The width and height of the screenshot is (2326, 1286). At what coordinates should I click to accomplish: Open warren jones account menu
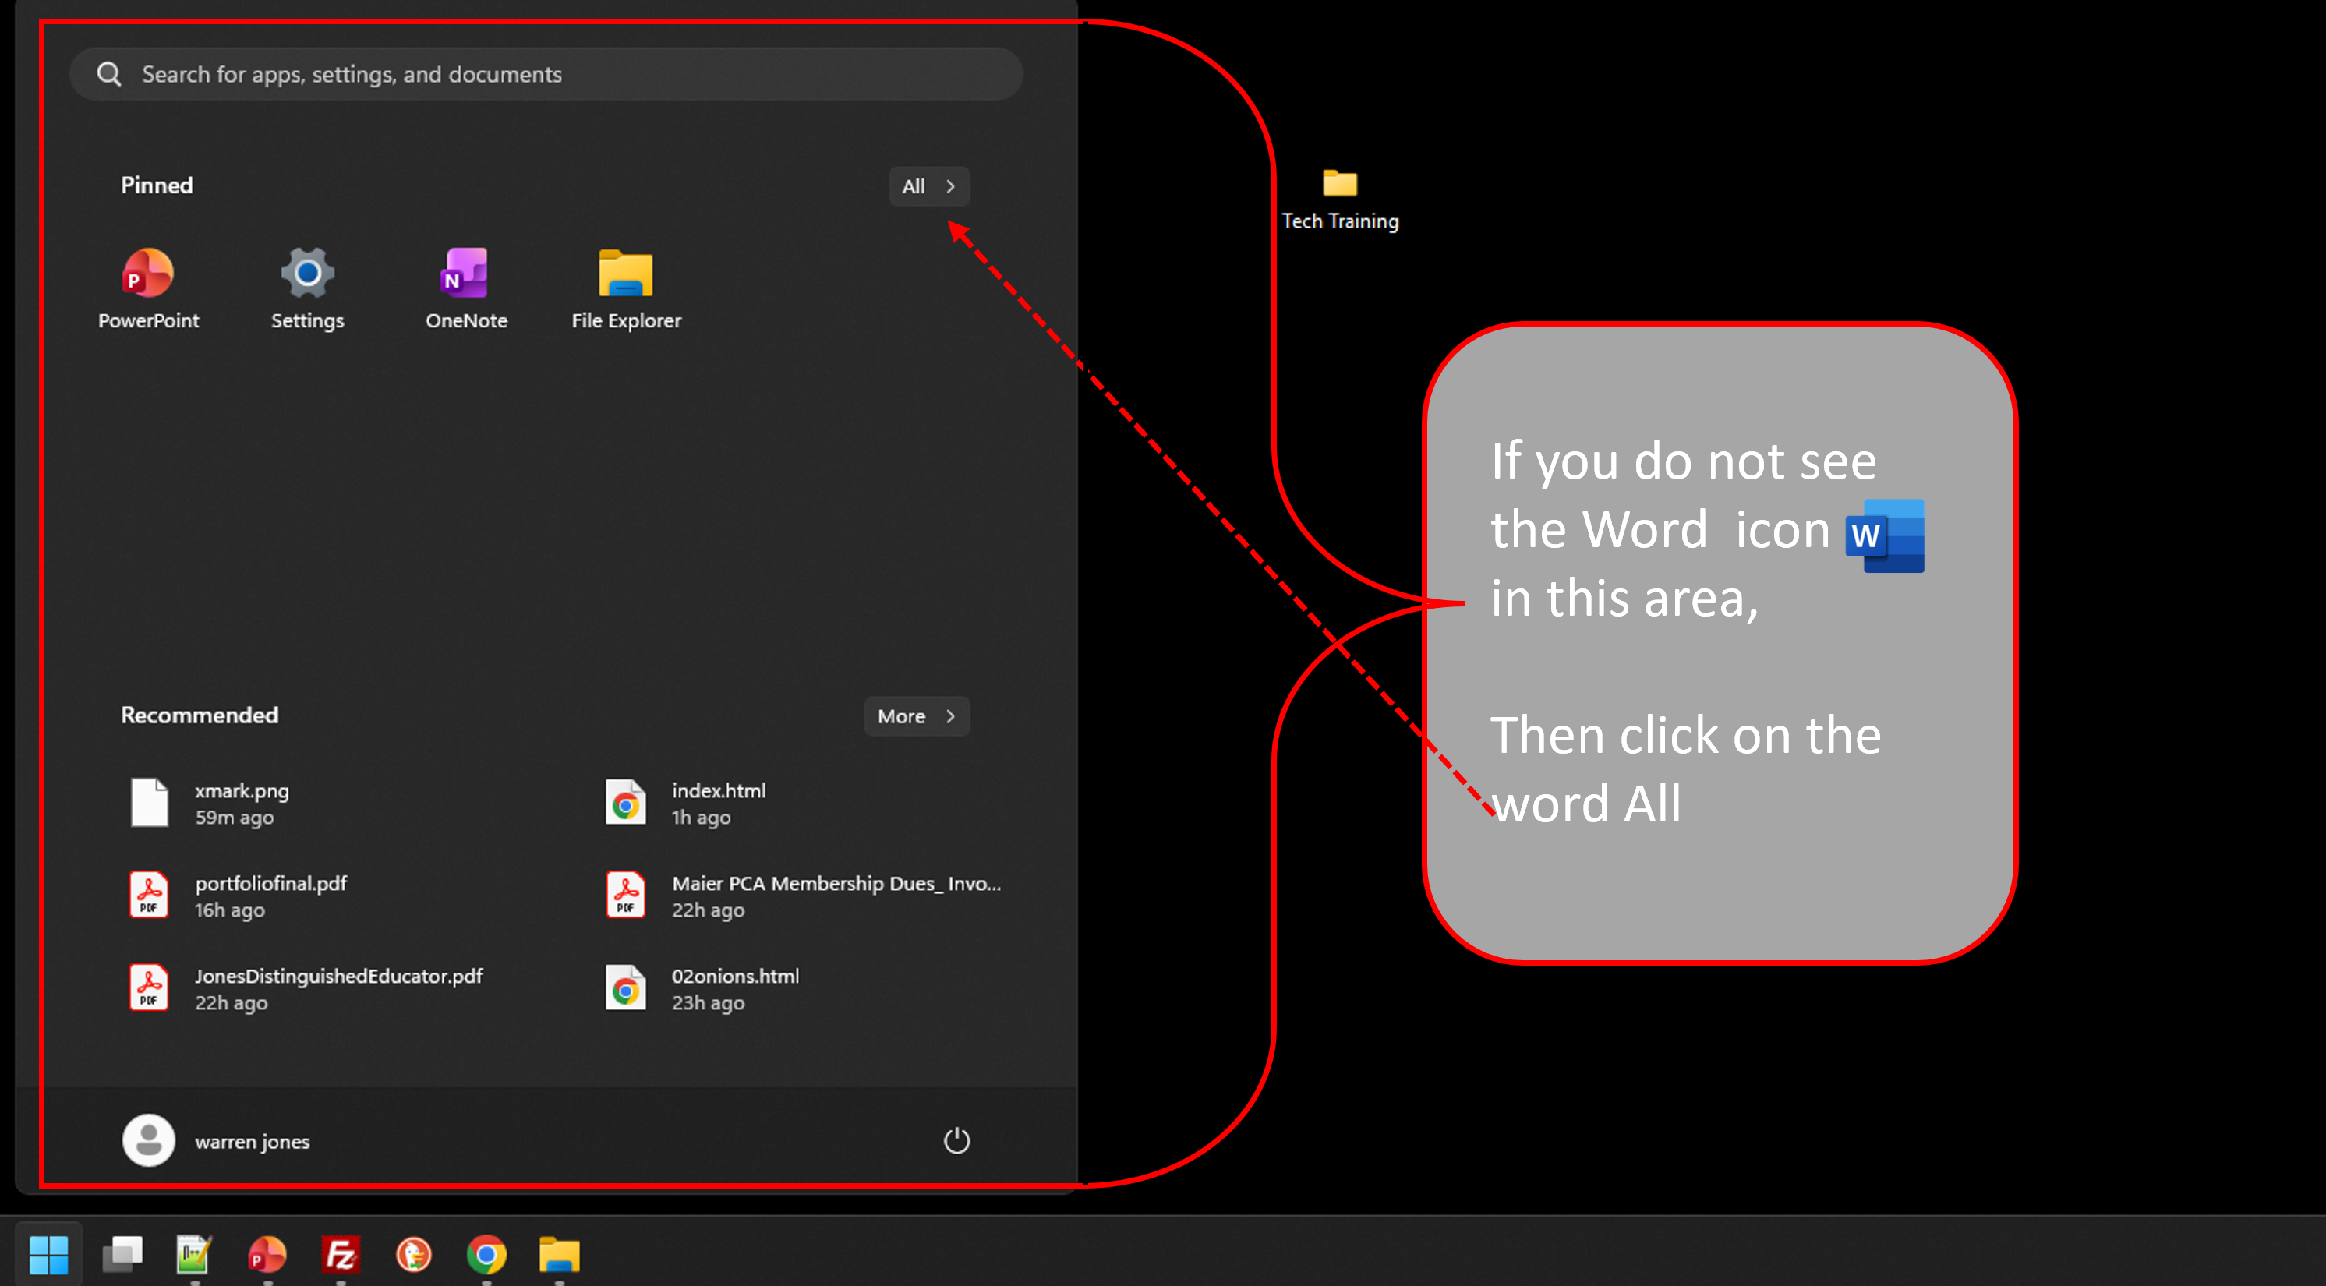(217, 1139)
